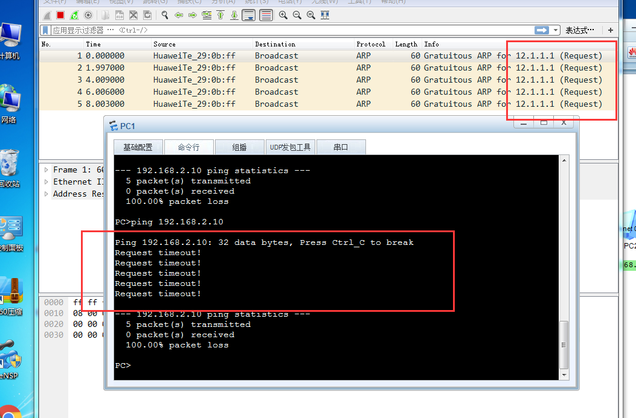This screenshot has width=636, height=418.
Task: Click the resize columns to fit icon
Action: [325, 16]
